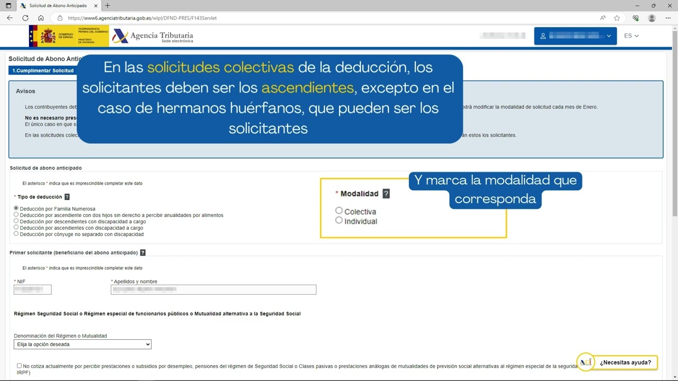Open the read aloud icon in address bar
Screen dimensions: 678x381
(x=603, y=18)
